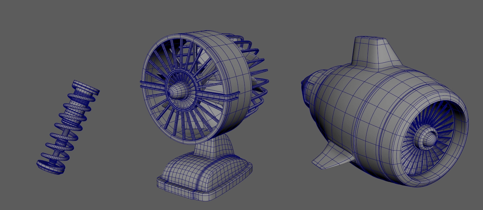Click empty gray viewport background to deselect

[x=94, y=31]
